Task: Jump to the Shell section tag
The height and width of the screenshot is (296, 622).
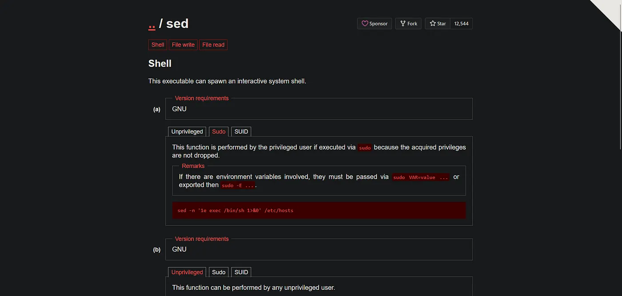Action: coord(158,45)
